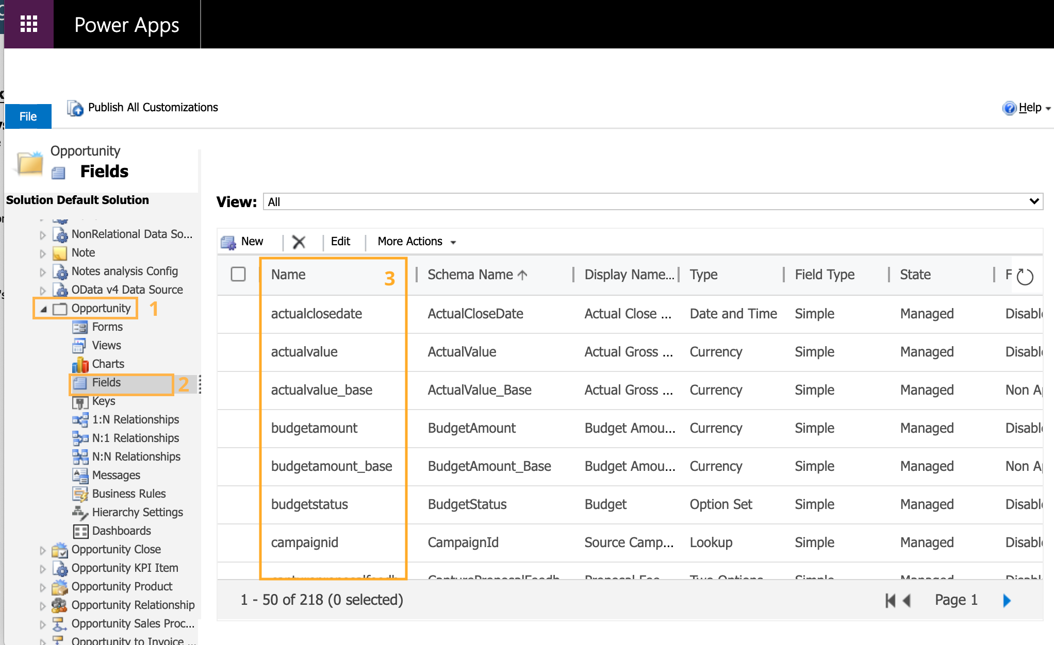Open the More Actions dropdown

tap(416, 242)
